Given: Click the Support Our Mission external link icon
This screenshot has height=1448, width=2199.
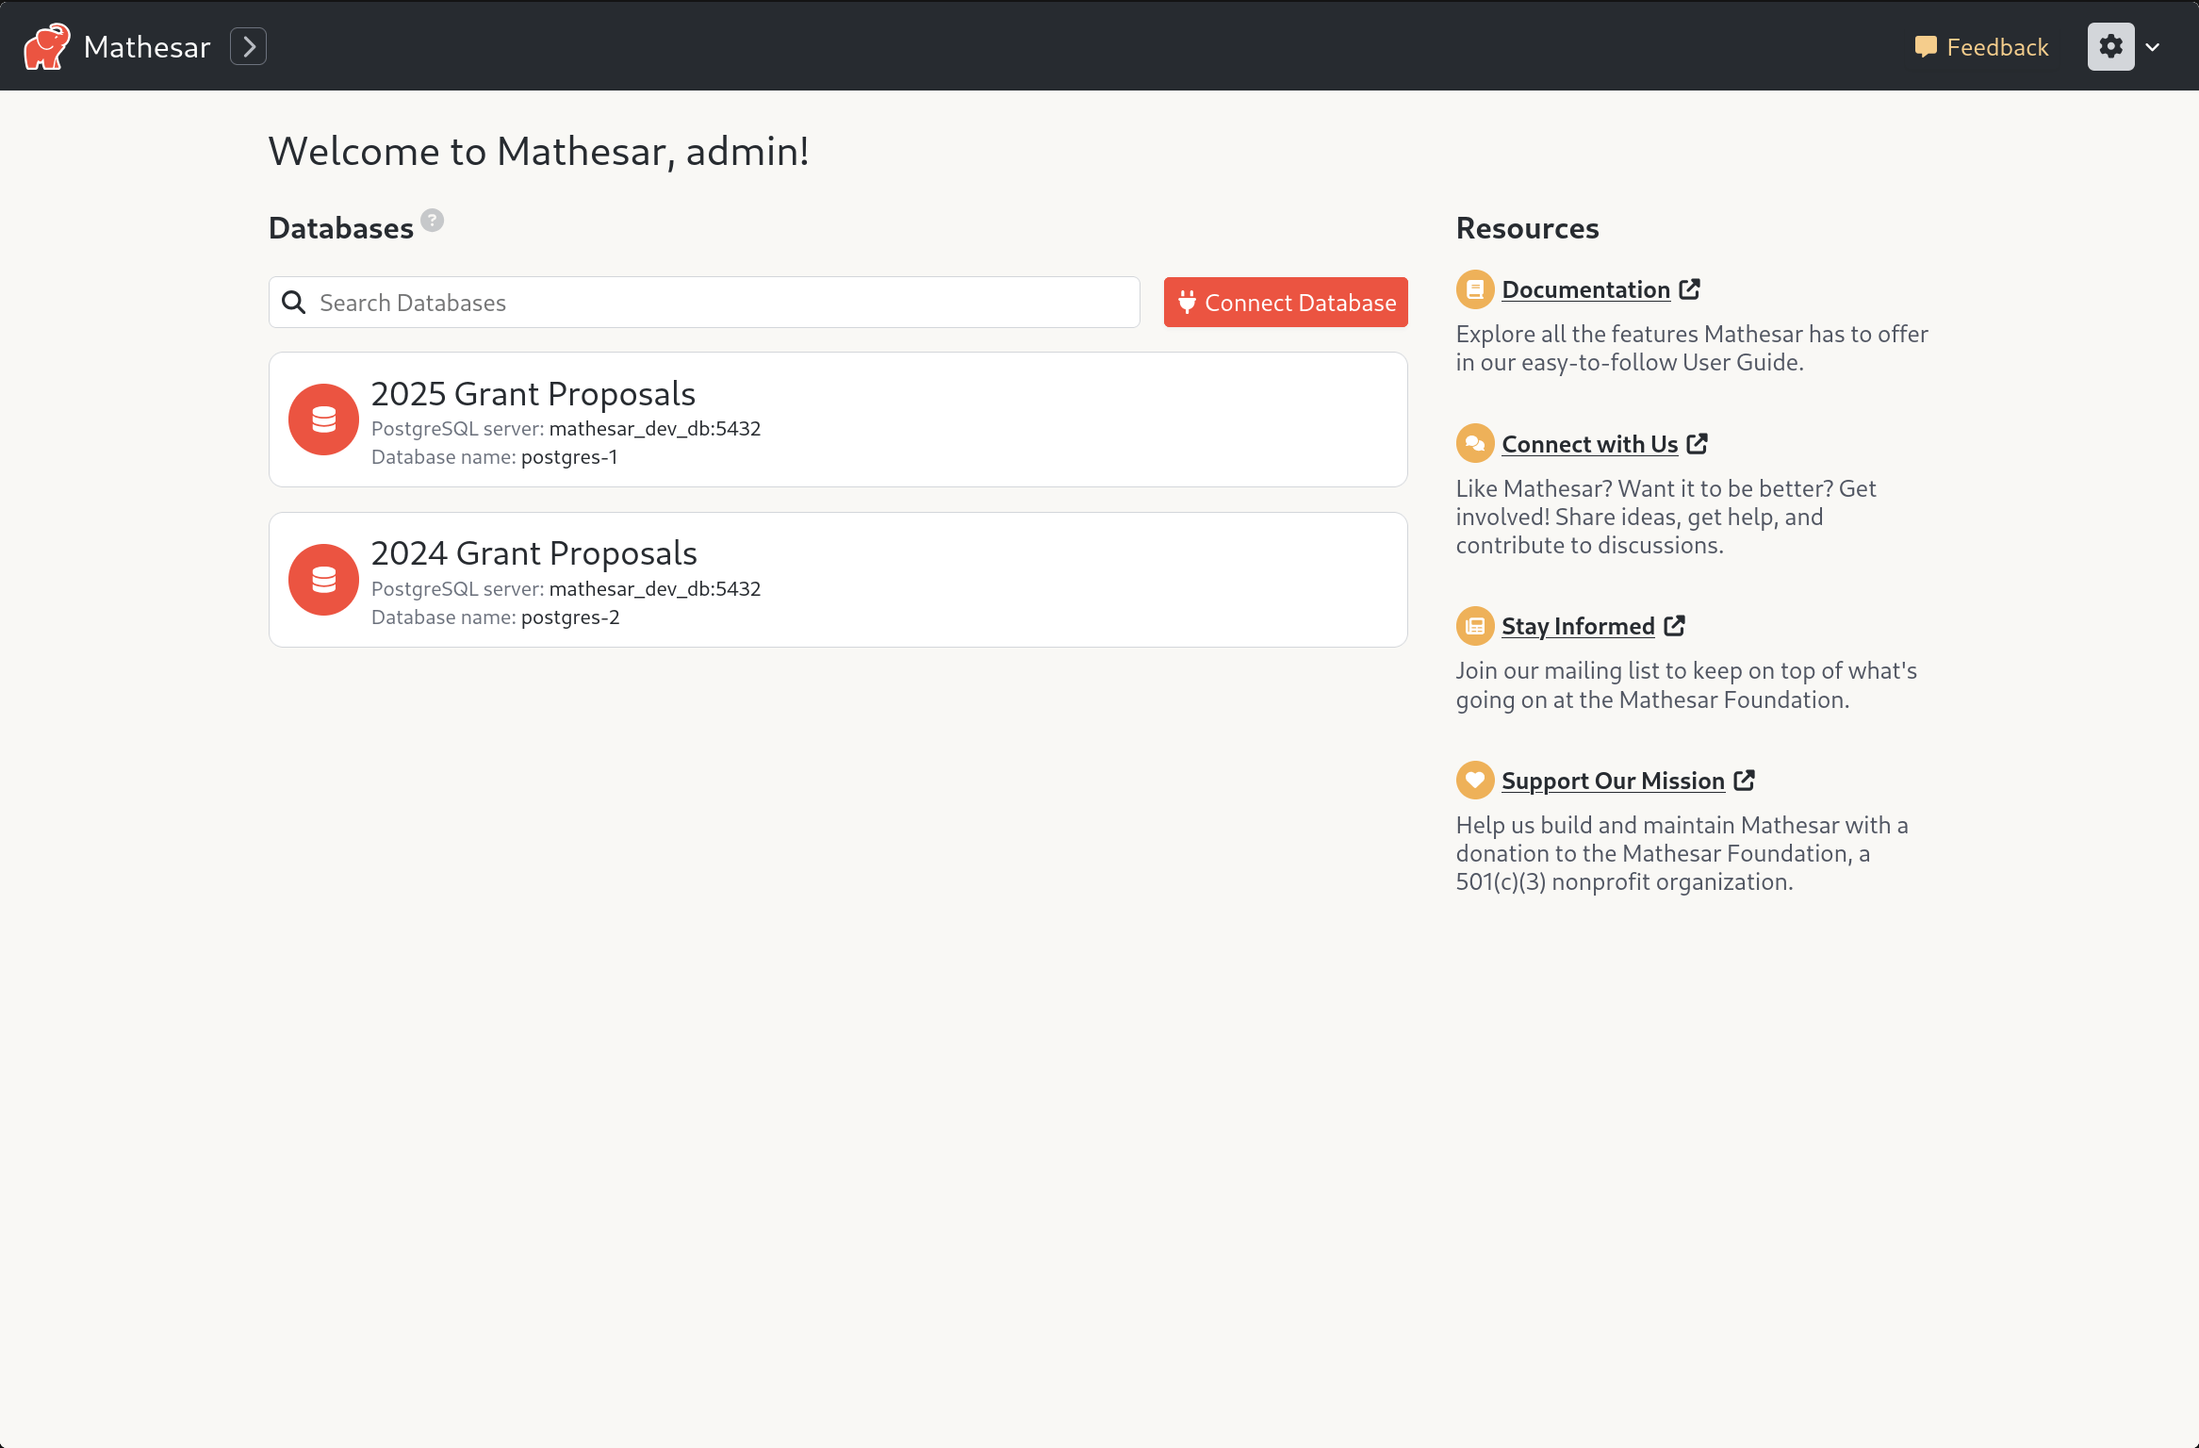Looking at the screenshot, I should (x=1744, y=781).
